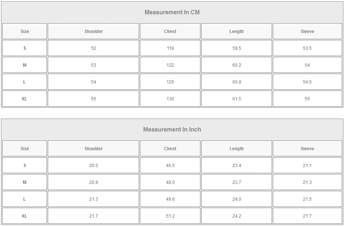The image size is (344, 226).
Task: Select the sleeve value 54.5 cell
Action: tap(307, 82)
